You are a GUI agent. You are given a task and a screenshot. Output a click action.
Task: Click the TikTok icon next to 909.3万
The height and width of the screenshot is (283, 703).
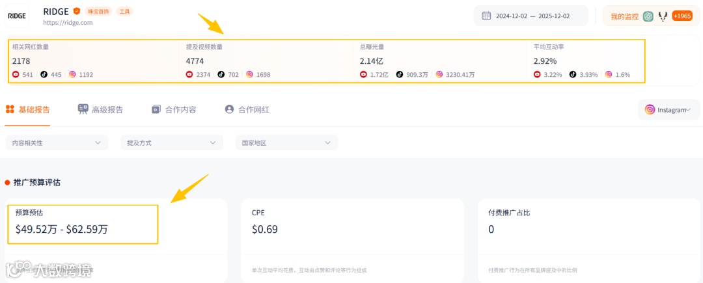pyautogui.click(x=400, y=75)
